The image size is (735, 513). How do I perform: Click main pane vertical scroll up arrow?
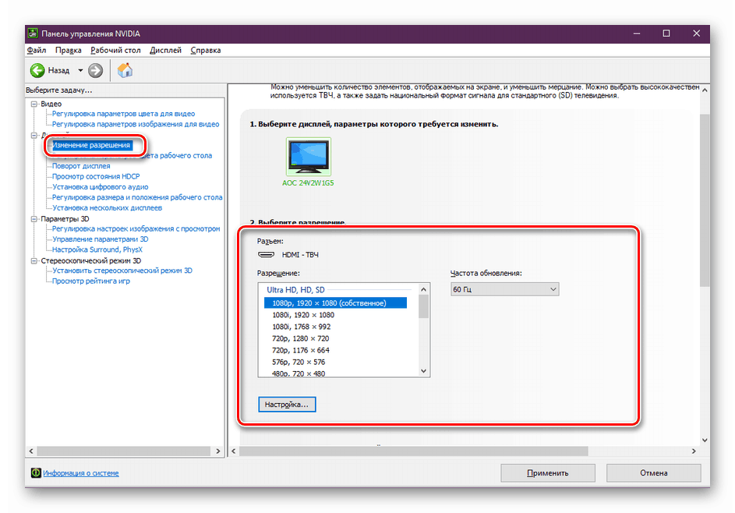point(705,90)
